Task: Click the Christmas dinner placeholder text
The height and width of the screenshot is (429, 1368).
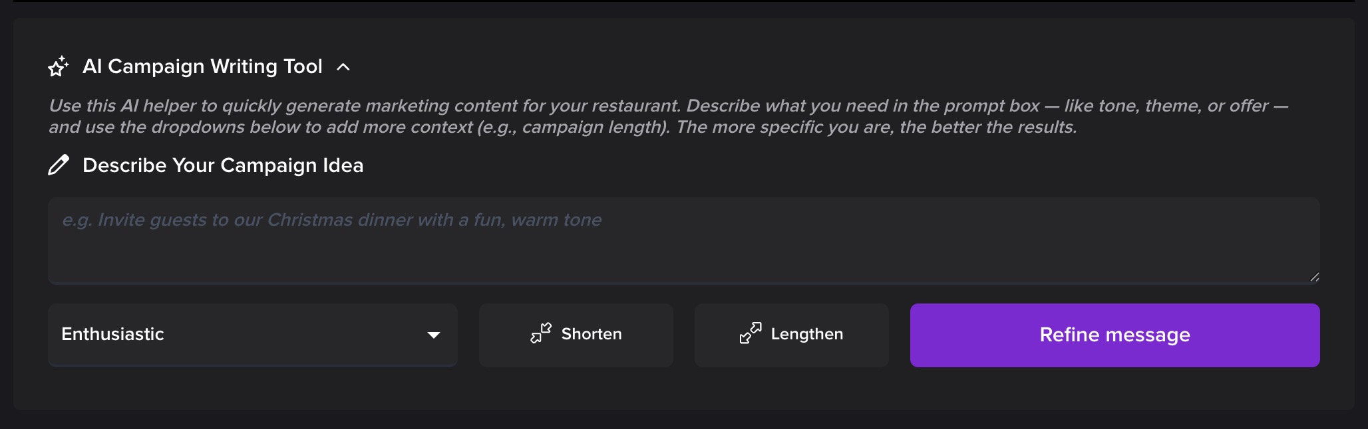Action: pyautogui.click(x=331, y=220)
